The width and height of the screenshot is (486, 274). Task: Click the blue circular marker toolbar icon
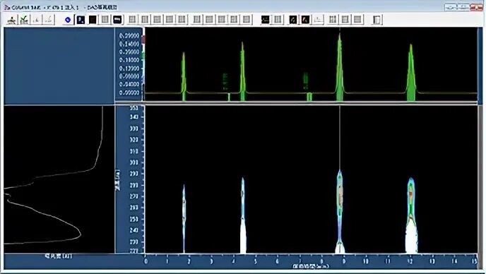pos(68,20)
